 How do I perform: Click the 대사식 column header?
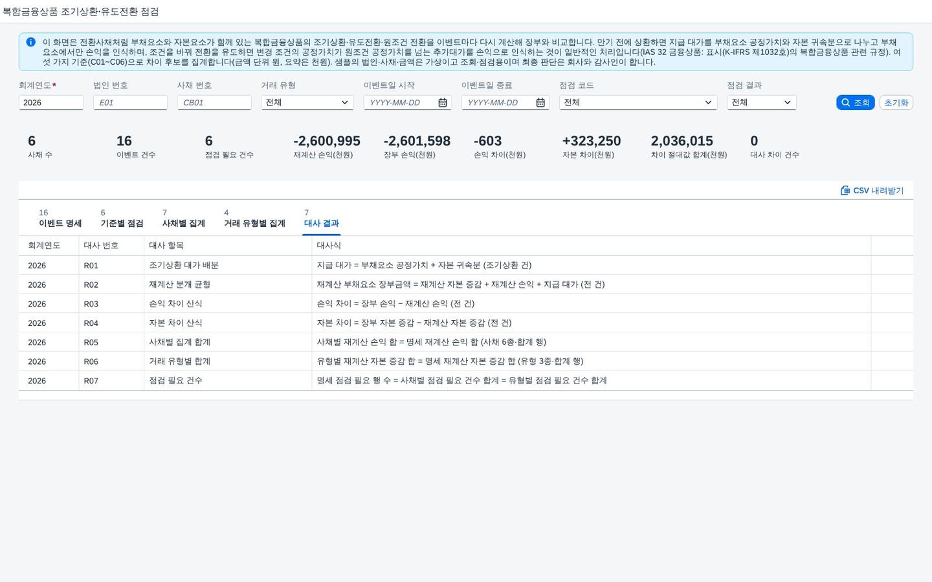click(592, 245)
